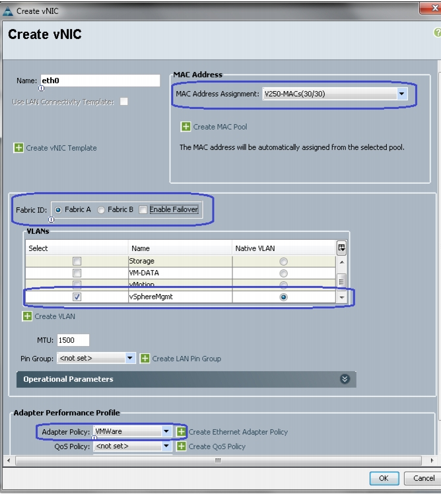This screenshot has height=494, width=441.
Task: Click the Name field containing eth0
Action: 100,81
